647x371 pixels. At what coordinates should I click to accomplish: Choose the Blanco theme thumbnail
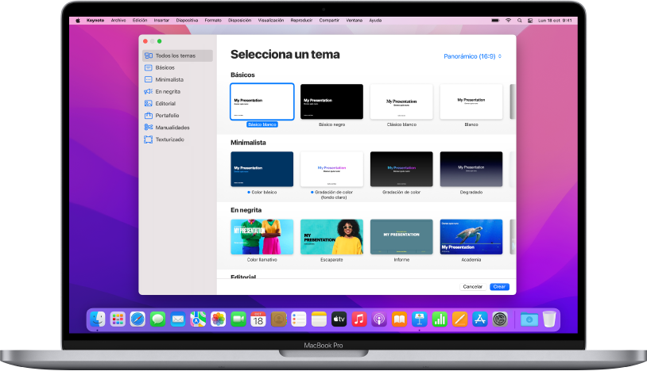point(471,101)
